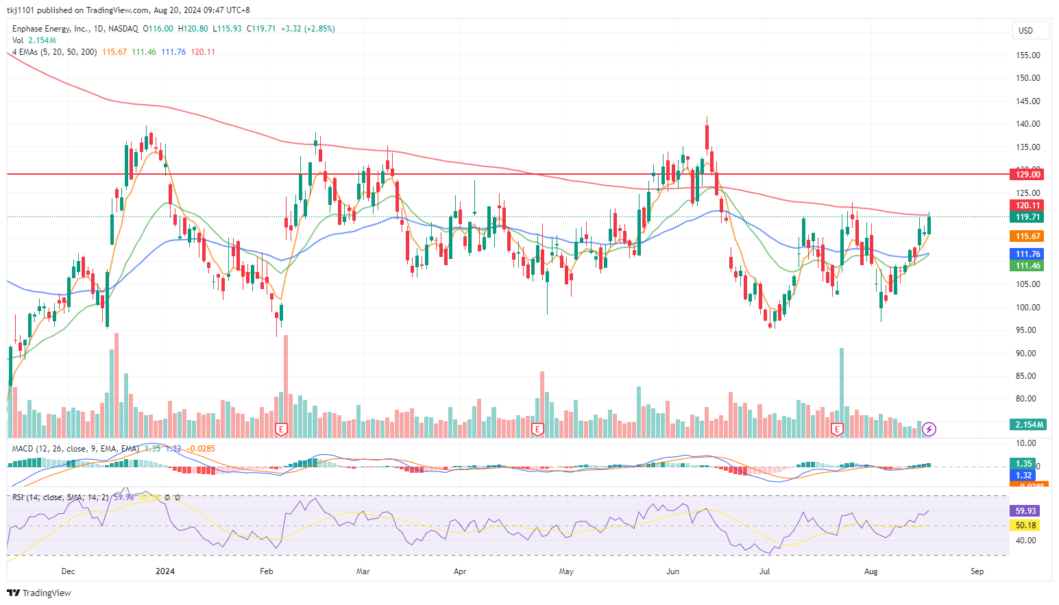Click the Dec label on time axis

68,571
